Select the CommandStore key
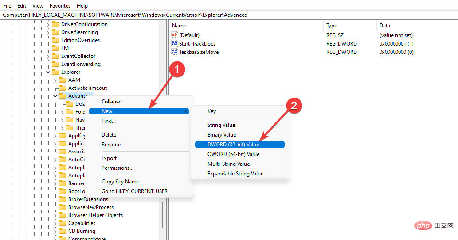Image resolution: width=458 pixels, height=240 pixels. pyautogui.click(x=87, y=238)
